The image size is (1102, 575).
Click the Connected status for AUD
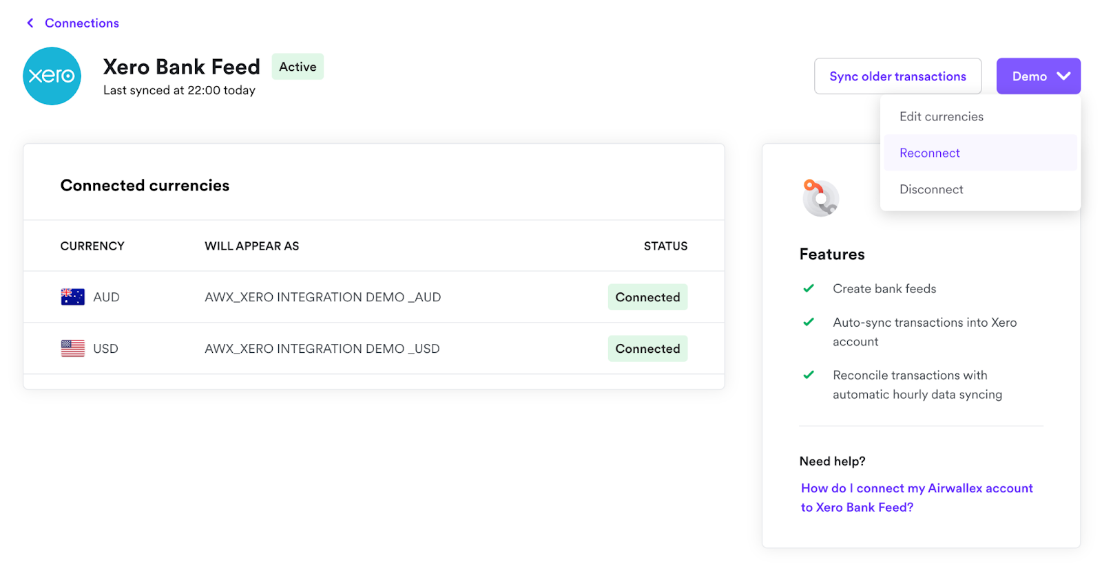[x=647, y=297]
